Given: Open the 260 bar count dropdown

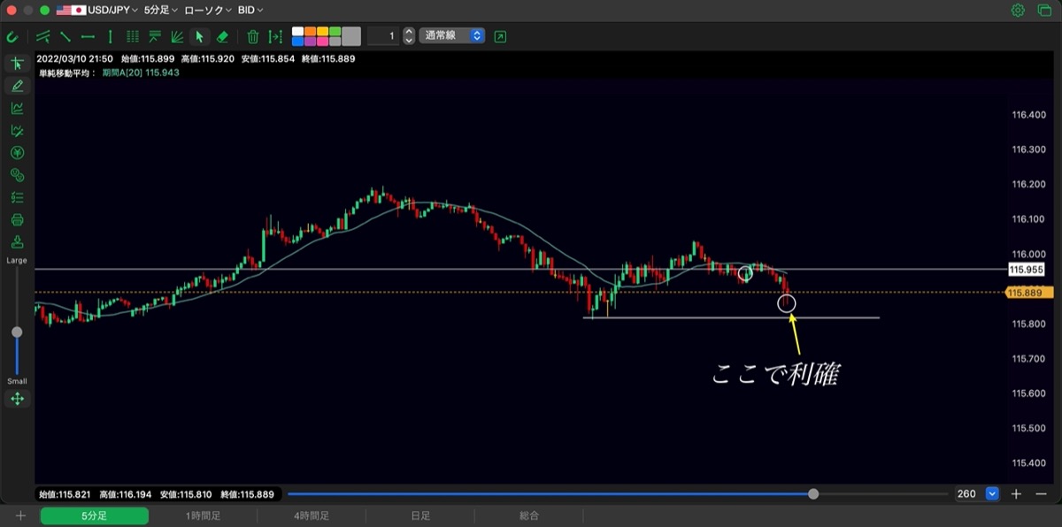Looking at the screenshot, I should click(992, 494).
